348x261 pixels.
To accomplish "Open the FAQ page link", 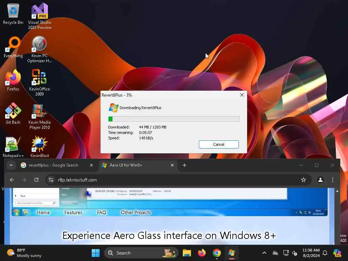I will pyautogui.click(x=101, y=212).
